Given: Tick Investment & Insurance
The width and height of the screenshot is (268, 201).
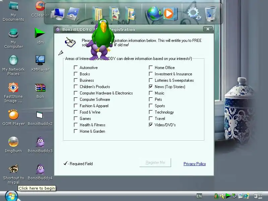Looking at the screenshot, I should [150, 74].
